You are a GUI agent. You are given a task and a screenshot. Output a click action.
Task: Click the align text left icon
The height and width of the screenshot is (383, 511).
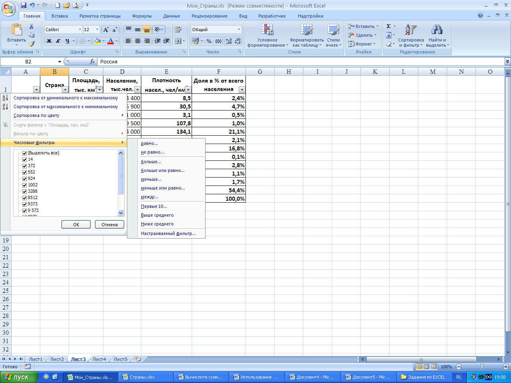(128, 41)
